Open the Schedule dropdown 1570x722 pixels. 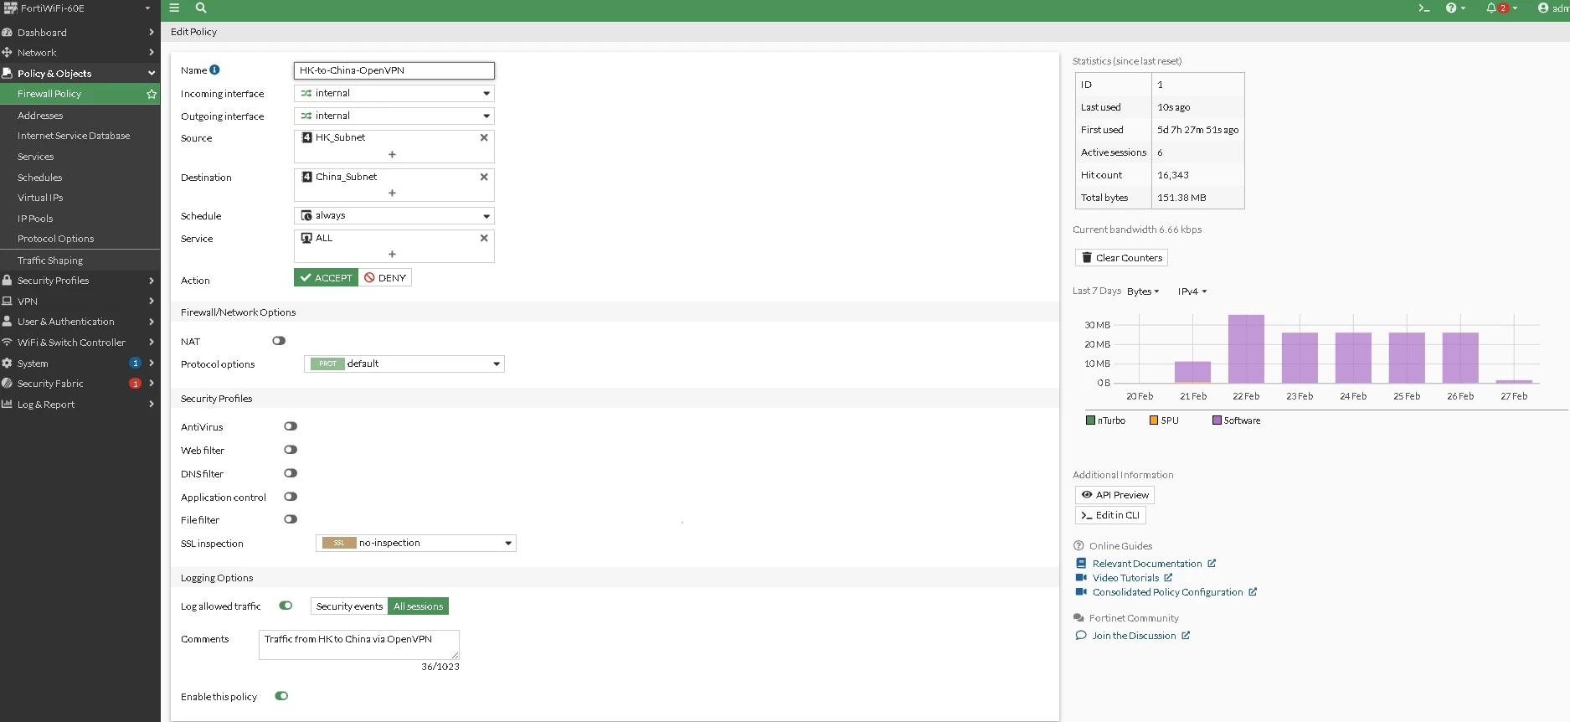(394, 215)
